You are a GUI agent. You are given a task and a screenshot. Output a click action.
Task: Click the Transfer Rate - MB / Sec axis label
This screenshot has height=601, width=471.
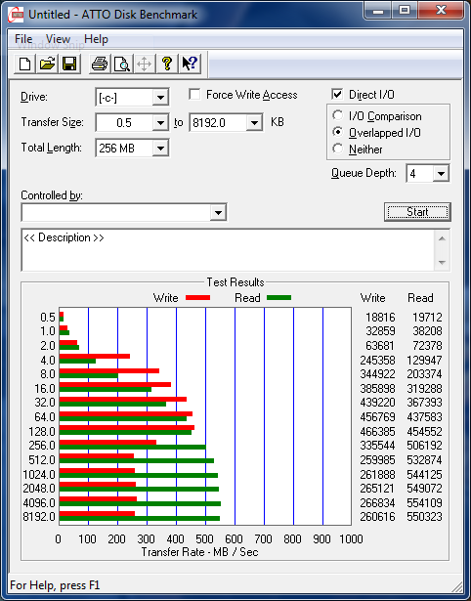point(199,552)
